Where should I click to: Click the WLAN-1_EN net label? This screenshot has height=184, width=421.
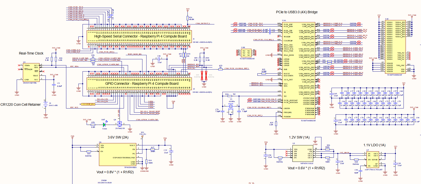coord(102,99)
